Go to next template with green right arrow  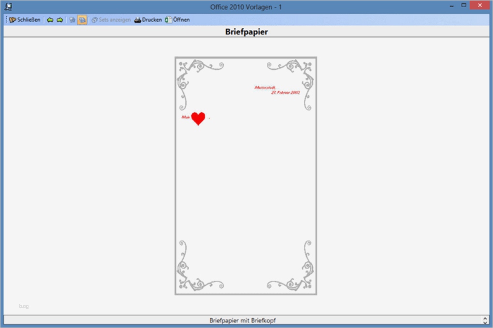60,20
